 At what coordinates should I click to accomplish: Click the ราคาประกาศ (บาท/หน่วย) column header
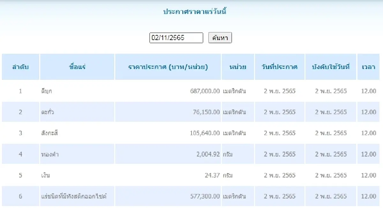(168, 67)
